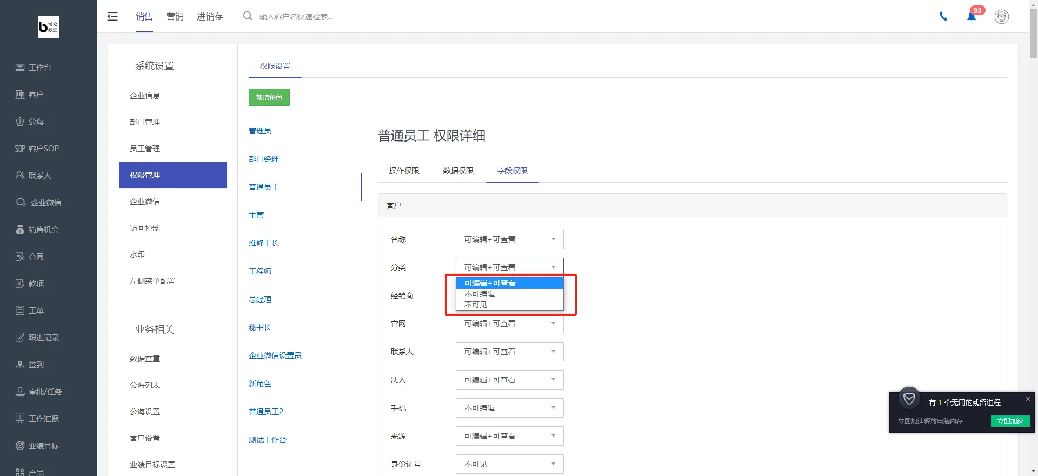Click the shield icon on the popup
This screenshot has height=476, width=1038.
909,399
